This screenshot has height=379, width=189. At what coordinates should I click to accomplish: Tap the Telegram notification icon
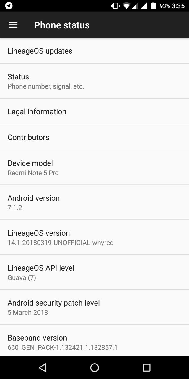pos(9,6)
